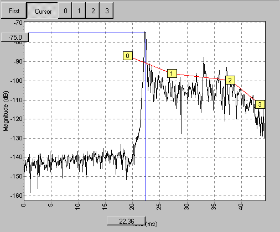Viewport: 280px width, 232px height.
Task: Select the 0 marker button in toolbar
Action: tap(65, 10)
